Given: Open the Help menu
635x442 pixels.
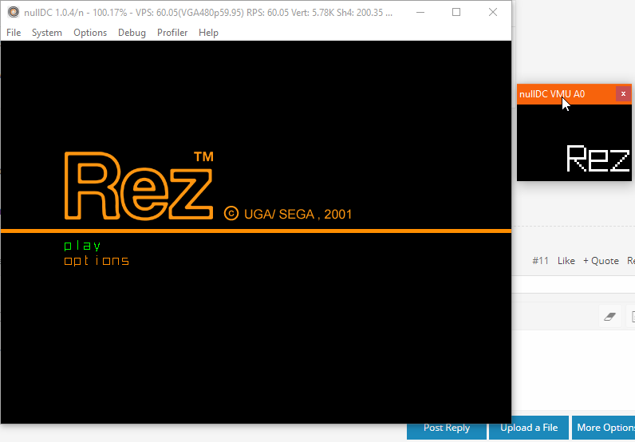Looking at the screenshot, I should 208,33.
